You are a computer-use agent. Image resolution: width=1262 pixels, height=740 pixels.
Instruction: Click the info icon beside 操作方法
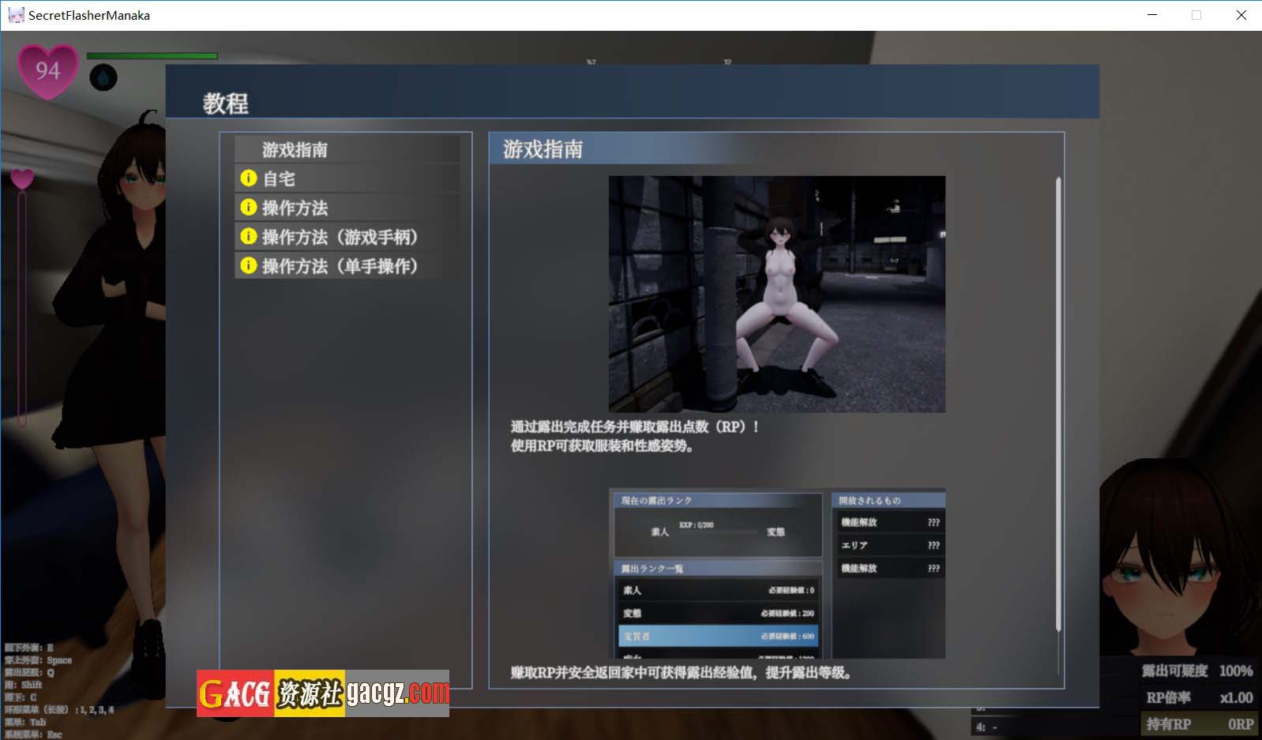pos(249,208)
